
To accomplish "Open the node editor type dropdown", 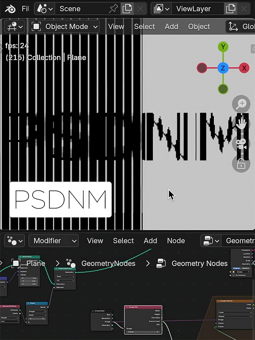I will click(15, 241).
